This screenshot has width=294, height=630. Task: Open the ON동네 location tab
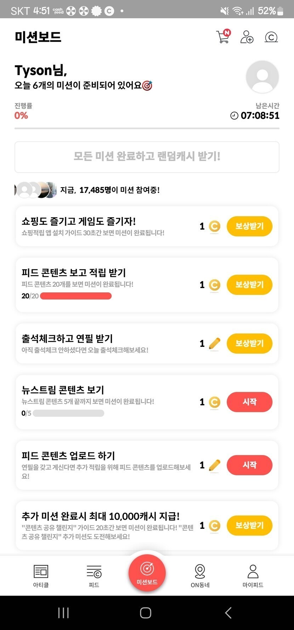click(200, 576)
